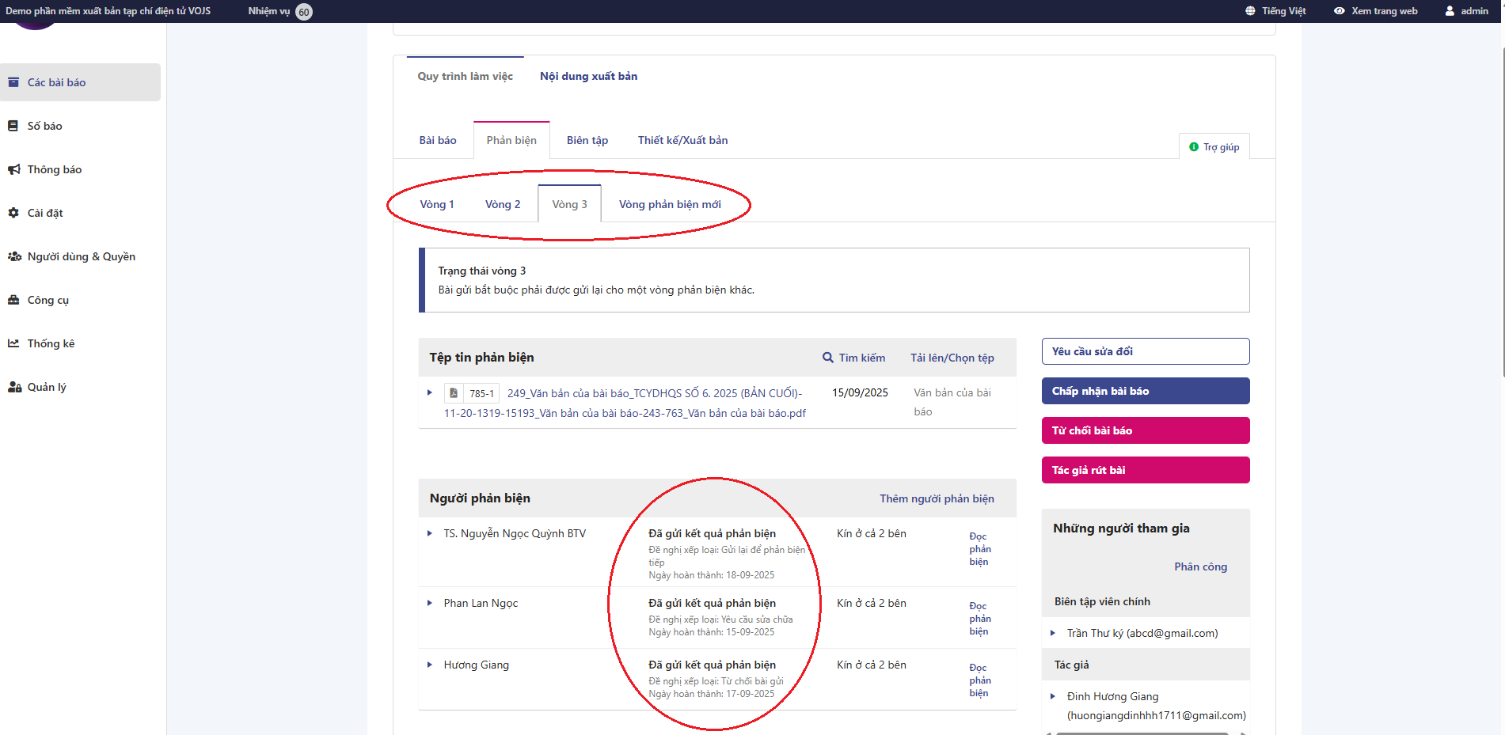Click the chart icon for Thống kê
The height and width of the screenshot is (735, 1505).
[x=13, y=343]
